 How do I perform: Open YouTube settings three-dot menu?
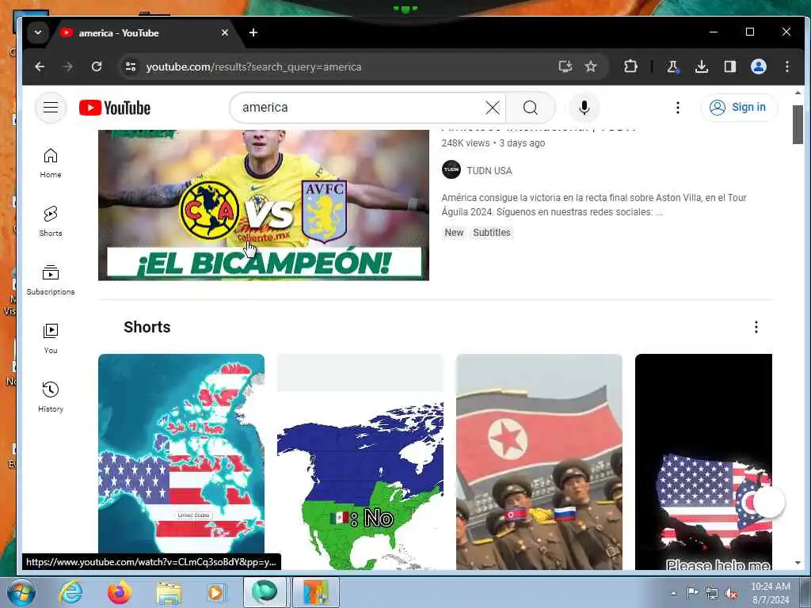pos(678,108)
